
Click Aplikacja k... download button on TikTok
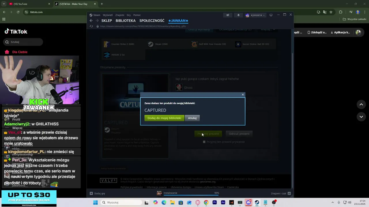click(x=340, y=32)
